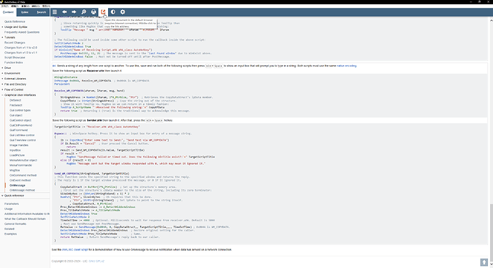Print the page using the printer icon

[94, 12]
